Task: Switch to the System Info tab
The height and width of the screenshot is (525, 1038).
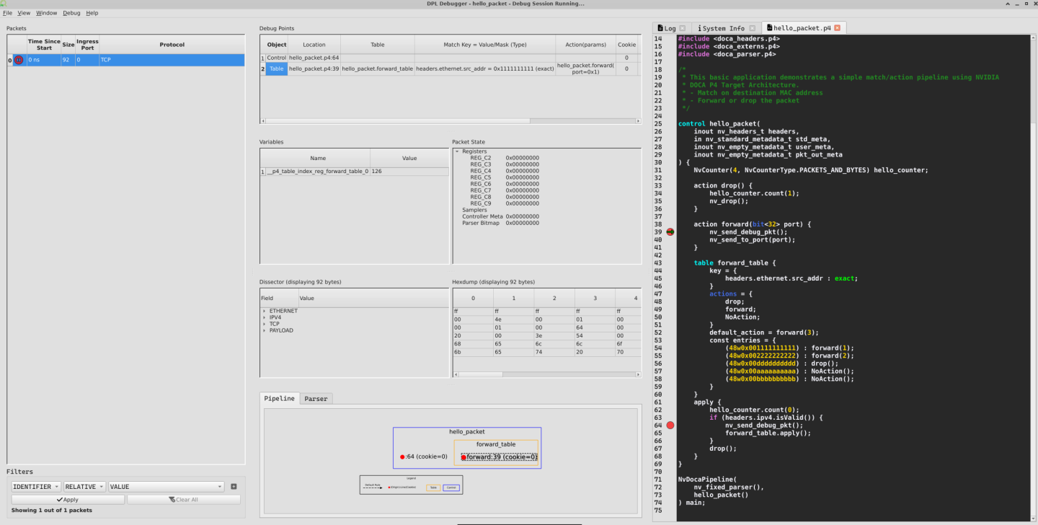Action: [724, 28]
